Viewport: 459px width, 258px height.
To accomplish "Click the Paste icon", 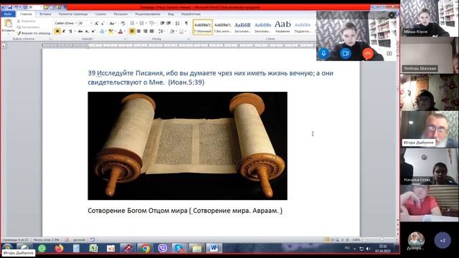I will (8, 24).
